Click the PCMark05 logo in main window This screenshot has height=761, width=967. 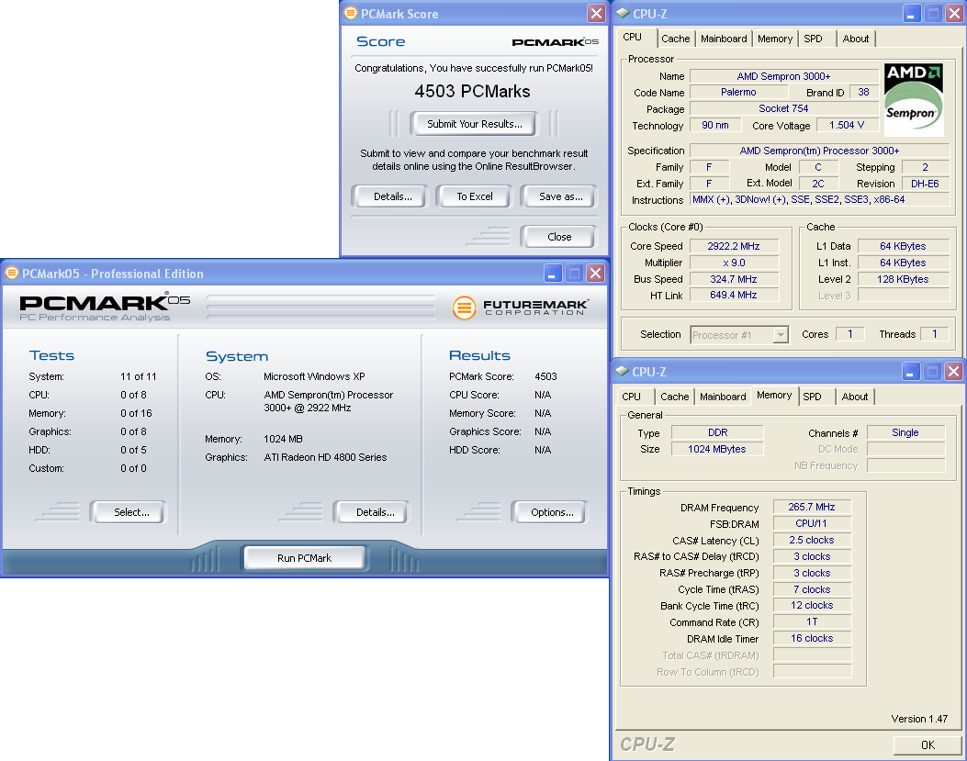click(x=105, y=307)
